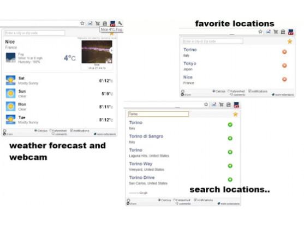Click city or zip field in favorite locations popup
The image size is (304, 228).
pyautogui.click(x=213, y=41)
